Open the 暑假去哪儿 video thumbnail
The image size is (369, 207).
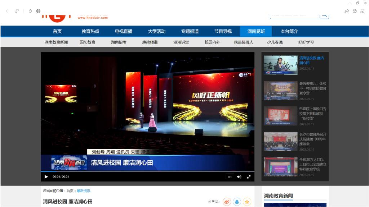[280, 91]
